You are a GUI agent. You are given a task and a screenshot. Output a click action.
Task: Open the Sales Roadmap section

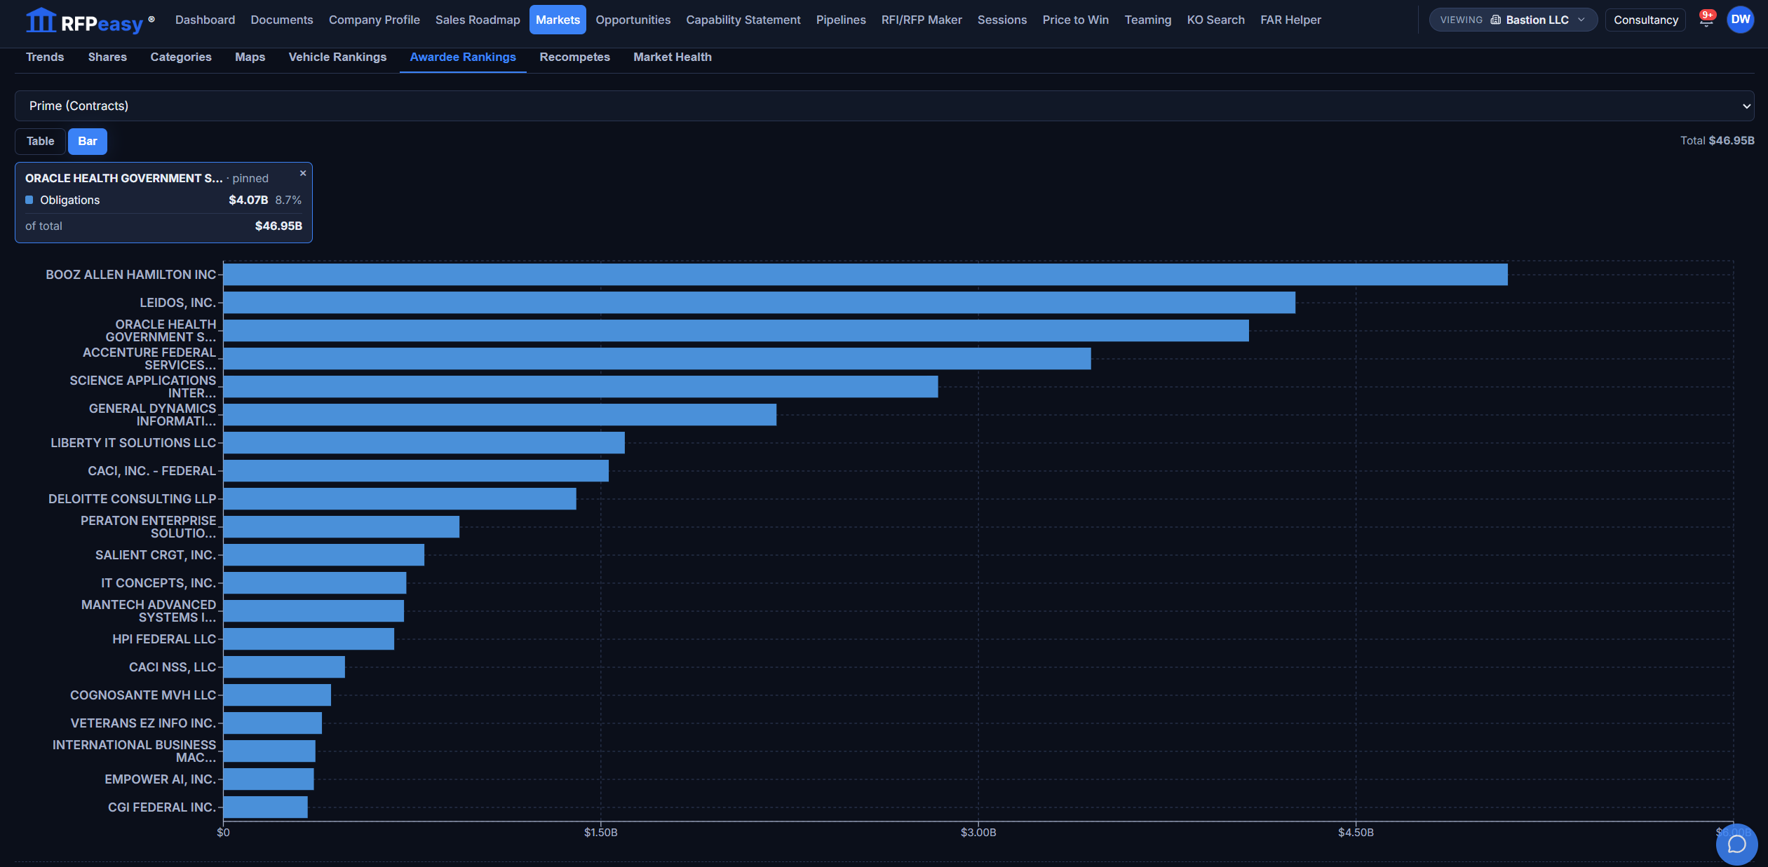pos(478,20)
